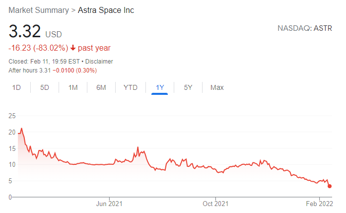This screenshot has height=213, width=346.
Task: Click the Astra Space Inc title
Action: 106,10
